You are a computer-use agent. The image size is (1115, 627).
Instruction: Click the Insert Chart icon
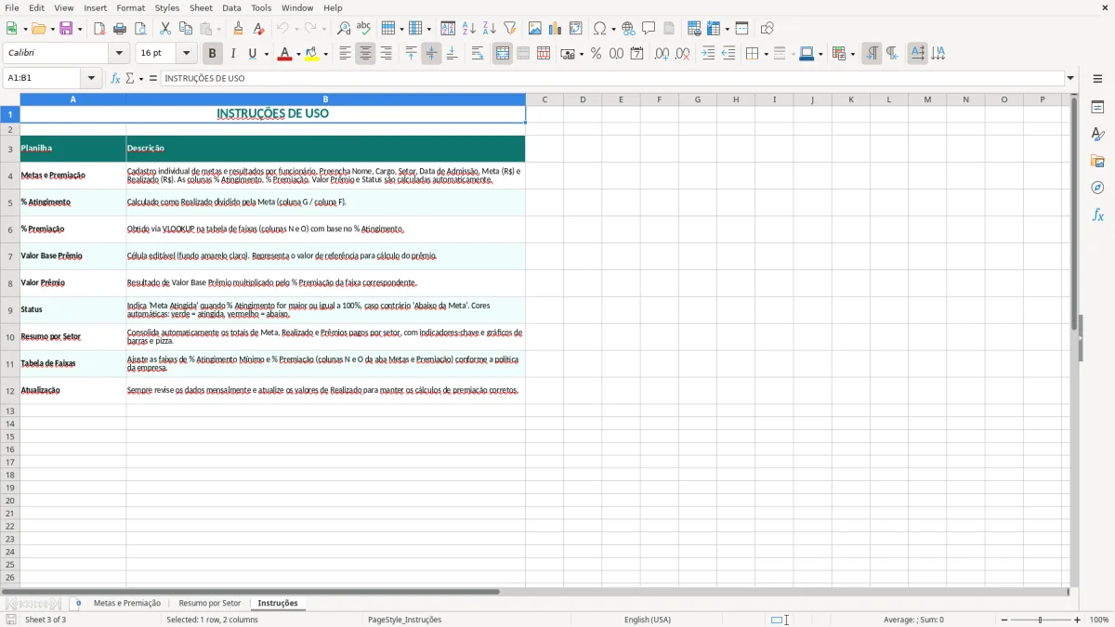(x=556, y=29)
